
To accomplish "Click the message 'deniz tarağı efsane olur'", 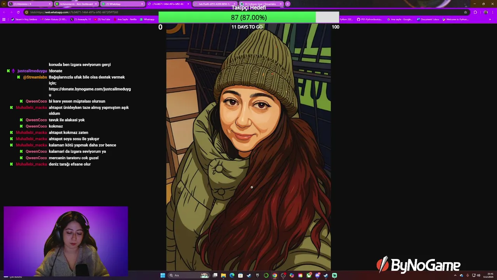I will click(x=70, y=164).
